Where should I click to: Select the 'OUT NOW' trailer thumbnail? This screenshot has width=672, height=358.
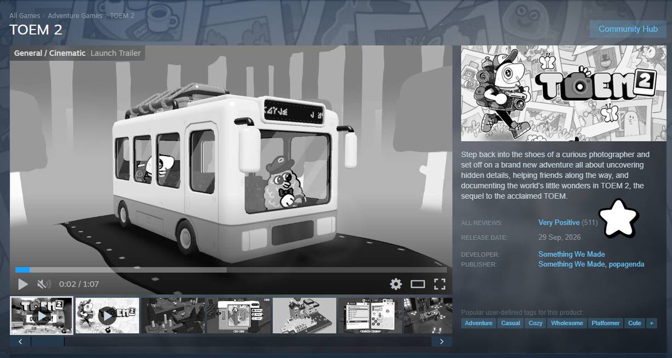(41, 315)
